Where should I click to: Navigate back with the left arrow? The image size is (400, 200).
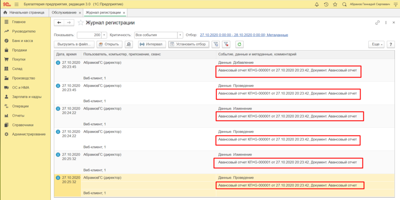[59, 23]
